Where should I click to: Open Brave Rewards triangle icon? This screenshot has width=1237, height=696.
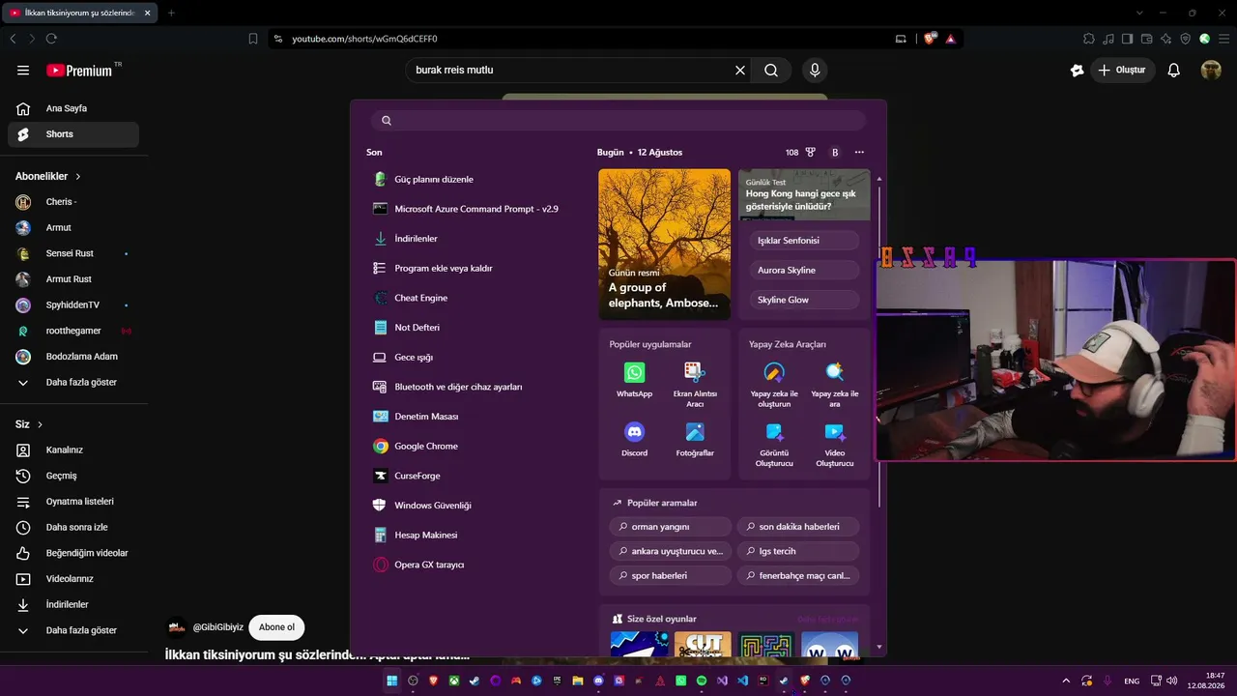[951, 39]
